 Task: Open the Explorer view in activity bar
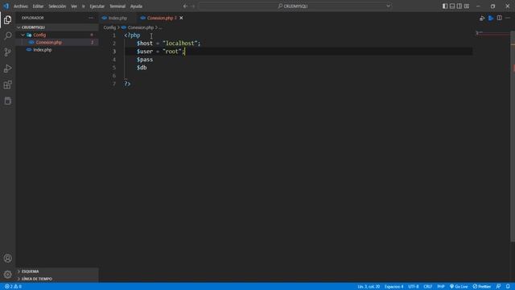pyautogui.click(x=7, y=19)
